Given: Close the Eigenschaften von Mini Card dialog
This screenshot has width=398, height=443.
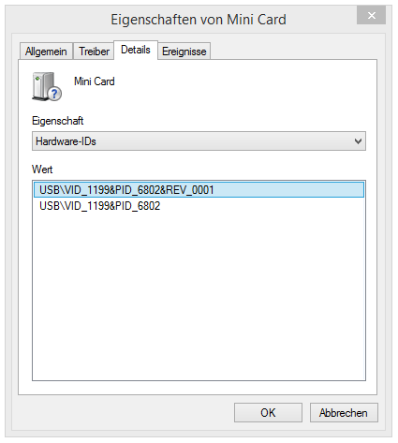Looking at the screenshot, I should [x=371, y=15].
